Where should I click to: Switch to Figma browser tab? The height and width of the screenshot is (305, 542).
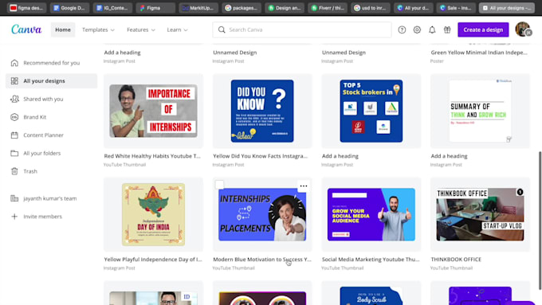click(155, 8)
